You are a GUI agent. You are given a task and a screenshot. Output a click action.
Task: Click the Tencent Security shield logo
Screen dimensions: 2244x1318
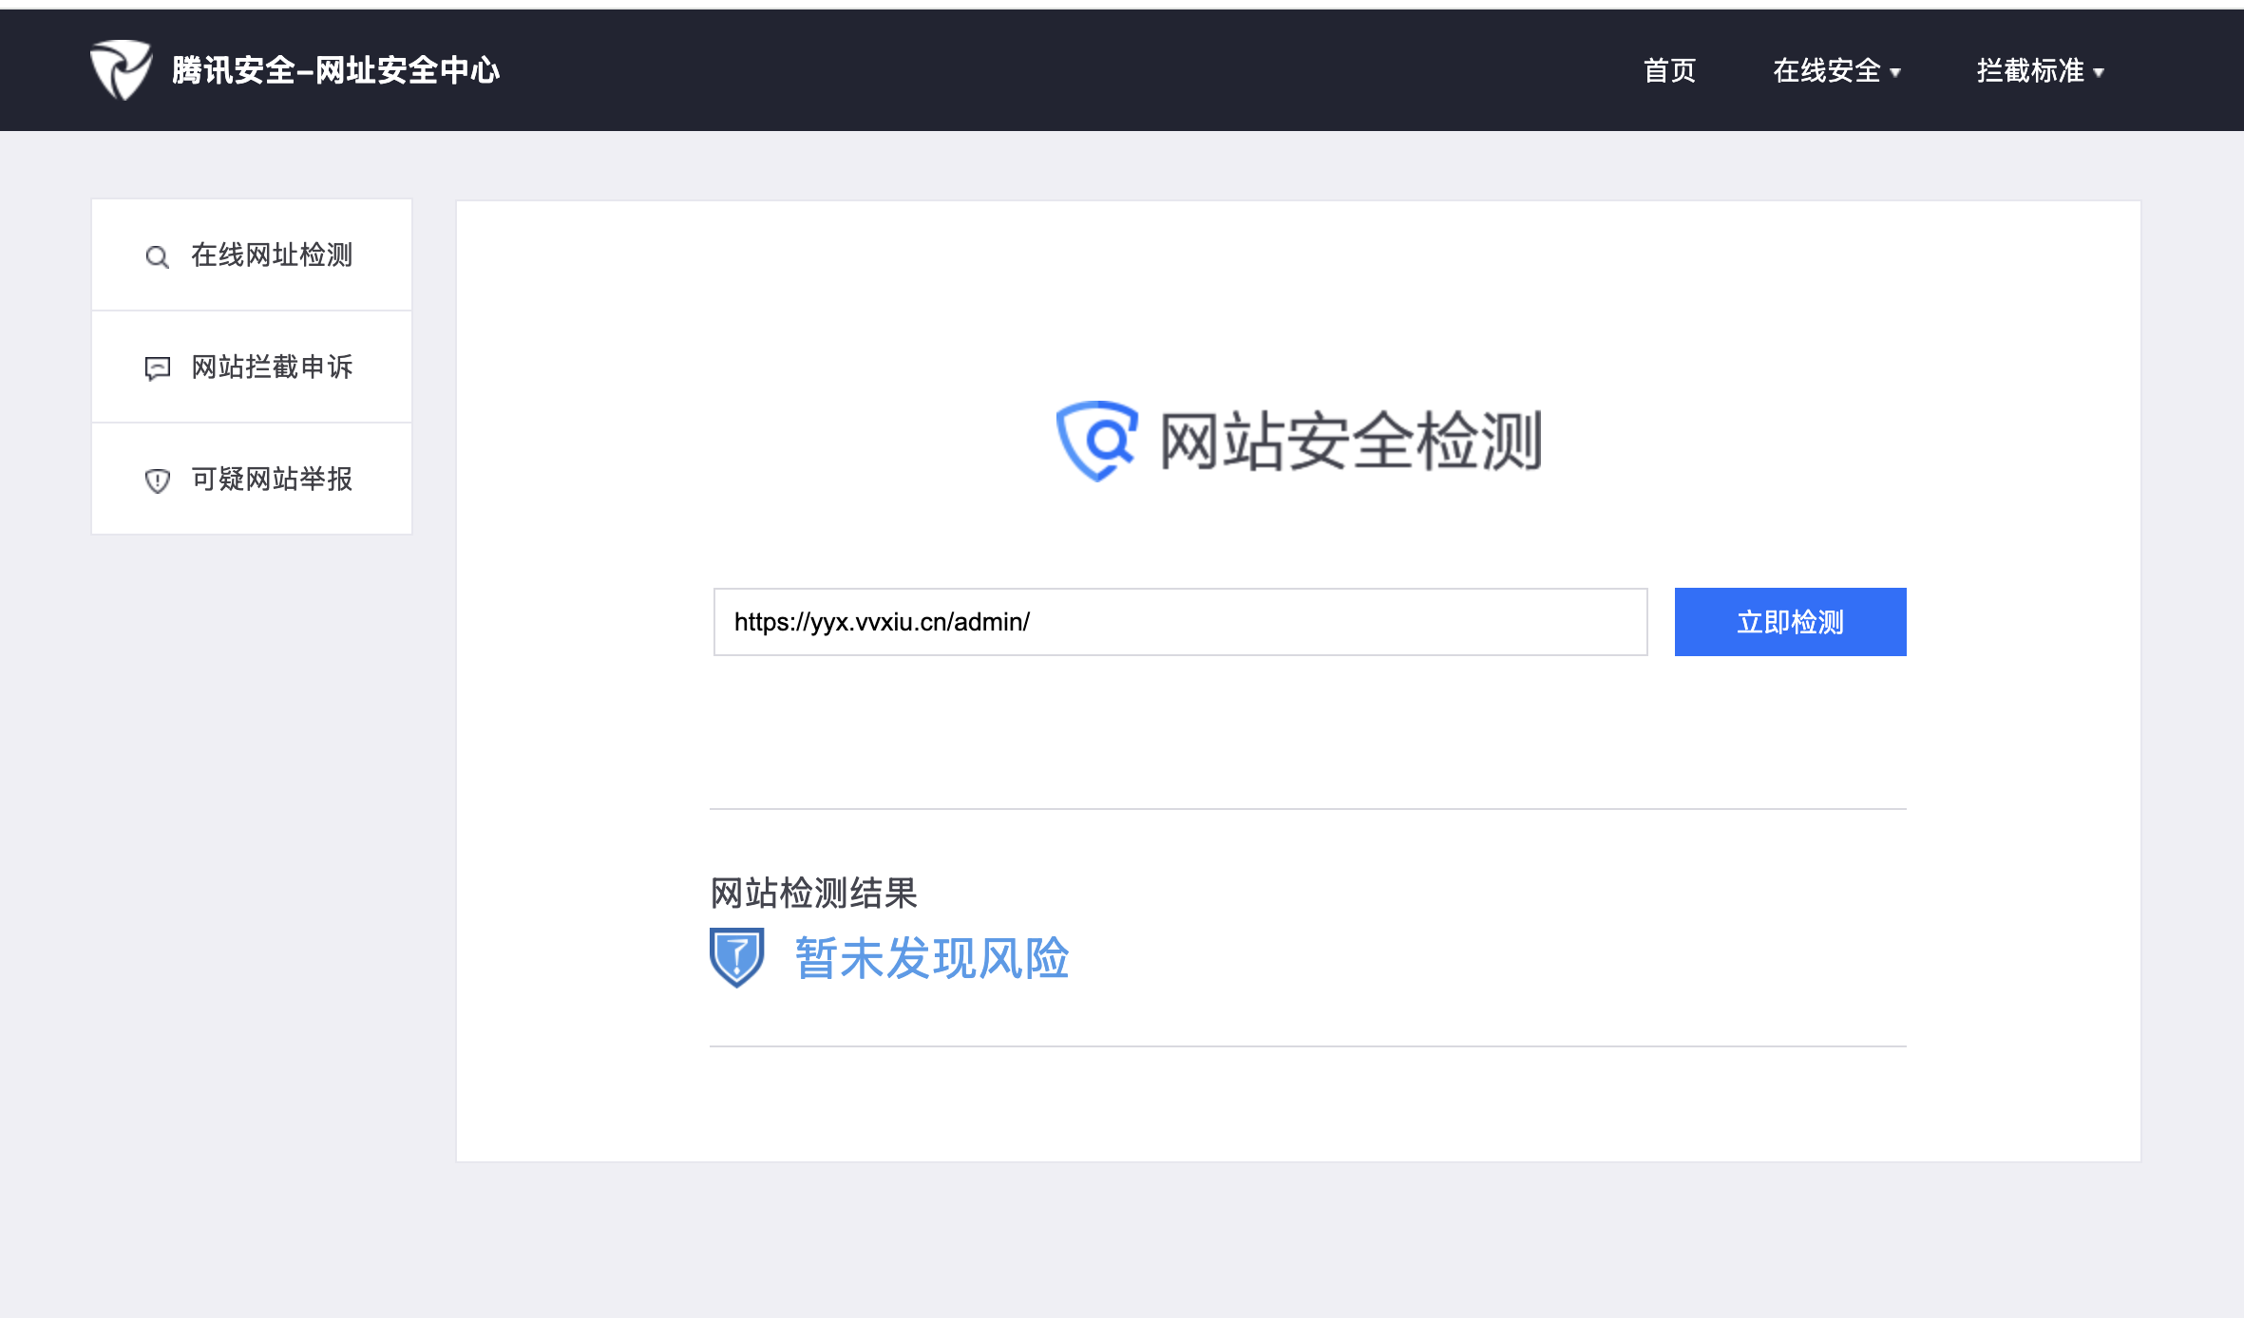pos(121,69)
